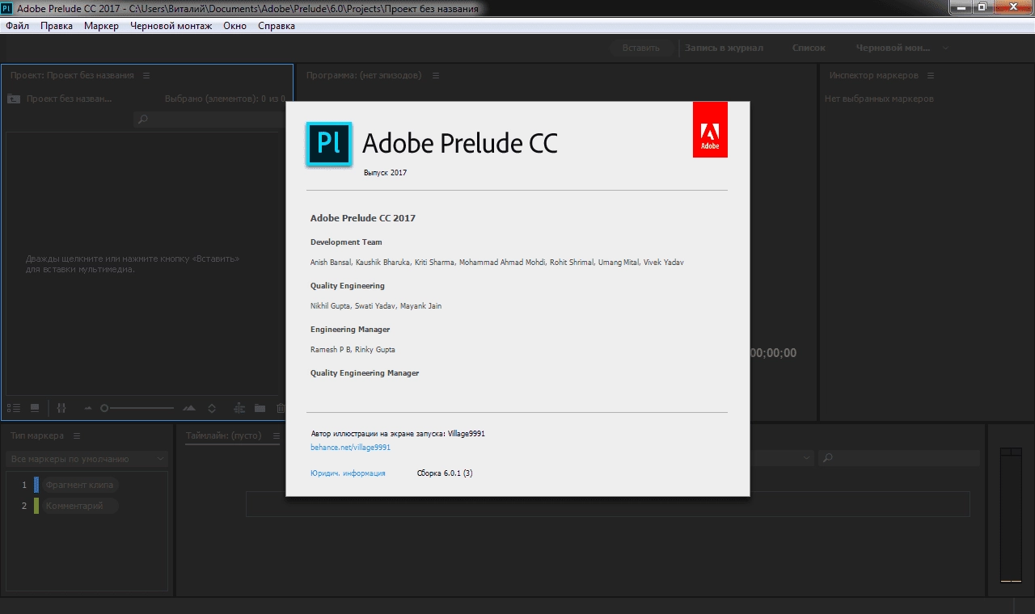1035x614 pixels.
Task: Click the Program monitor timecode display
Action: 774,353
